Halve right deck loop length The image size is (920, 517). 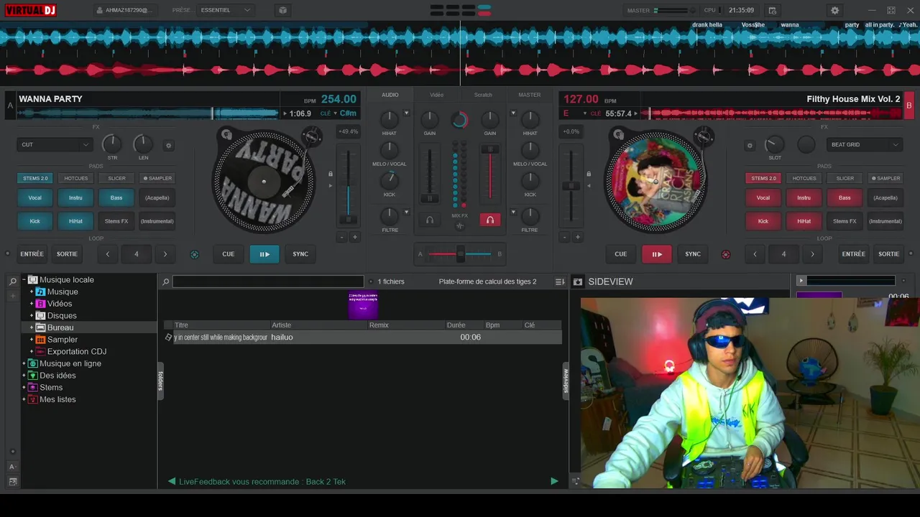(x=755, y=254)
